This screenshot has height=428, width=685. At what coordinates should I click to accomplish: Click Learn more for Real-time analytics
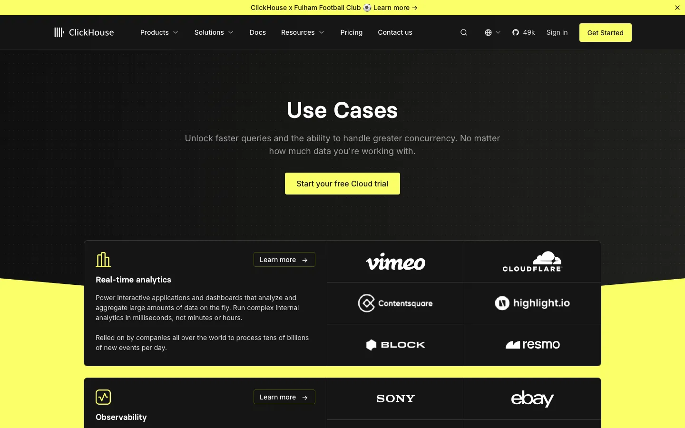(x=284, y=260)
